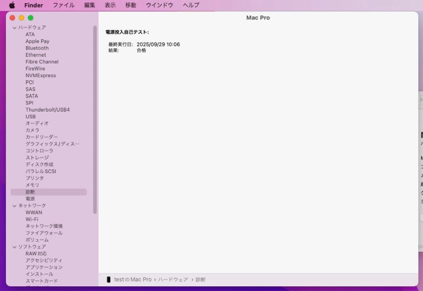Select Wi-Fi under network
423x291 pixels.
[32, 219]
